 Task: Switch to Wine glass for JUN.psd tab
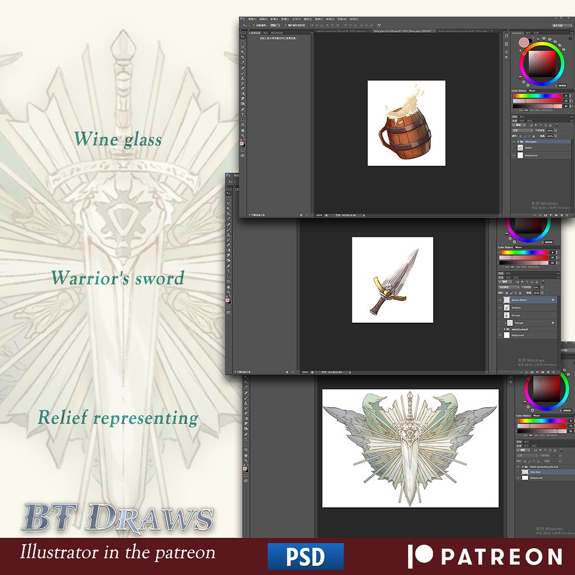[x=404, y=31]
